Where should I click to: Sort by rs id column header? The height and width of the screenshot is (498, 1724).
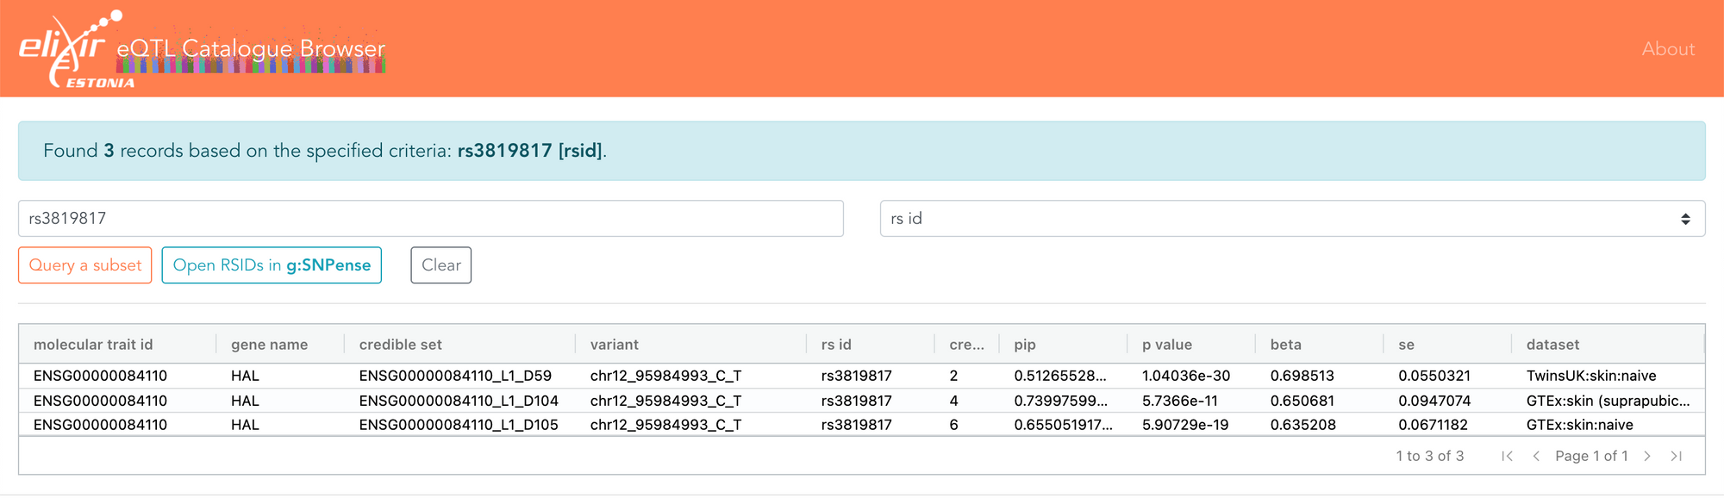coord(836,345)
